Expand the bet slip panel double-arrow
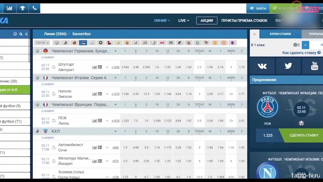This screenshot has height=182, width=323. click(x=255, y=34)
